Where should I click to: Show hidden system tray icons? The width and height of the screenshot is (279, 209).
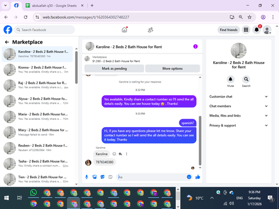pos(212,198)
